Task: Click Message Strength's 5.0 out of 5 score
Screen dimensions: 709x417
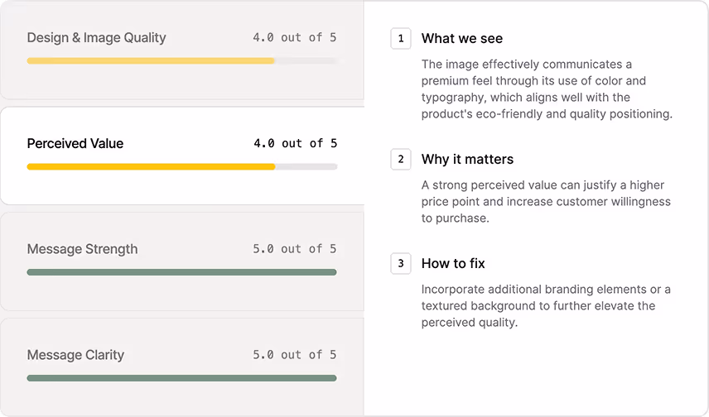Action: [295, 249]
